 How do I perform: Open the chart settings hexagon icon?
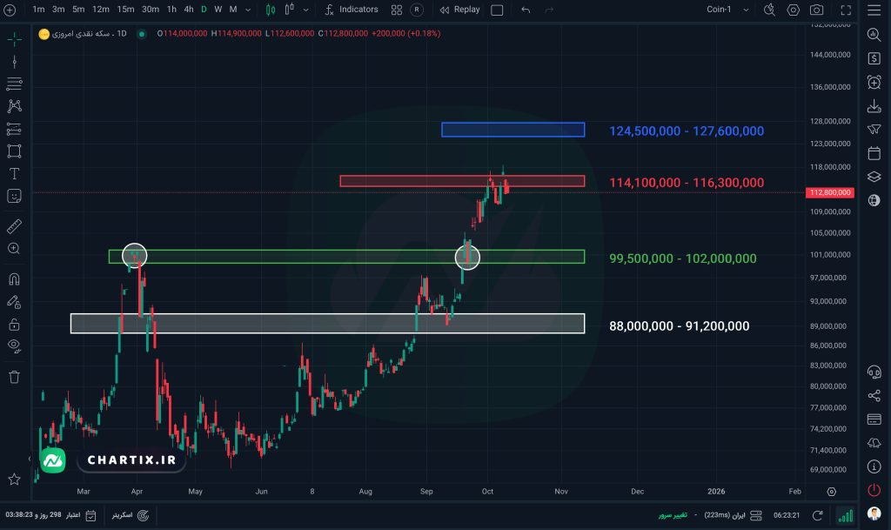793,10
